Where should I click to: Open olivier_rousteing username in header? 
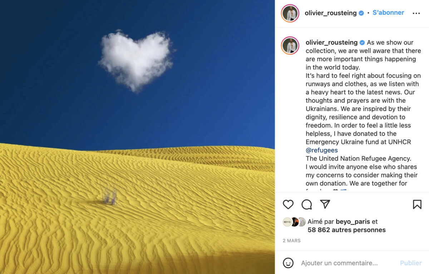(x=331, y=13)
